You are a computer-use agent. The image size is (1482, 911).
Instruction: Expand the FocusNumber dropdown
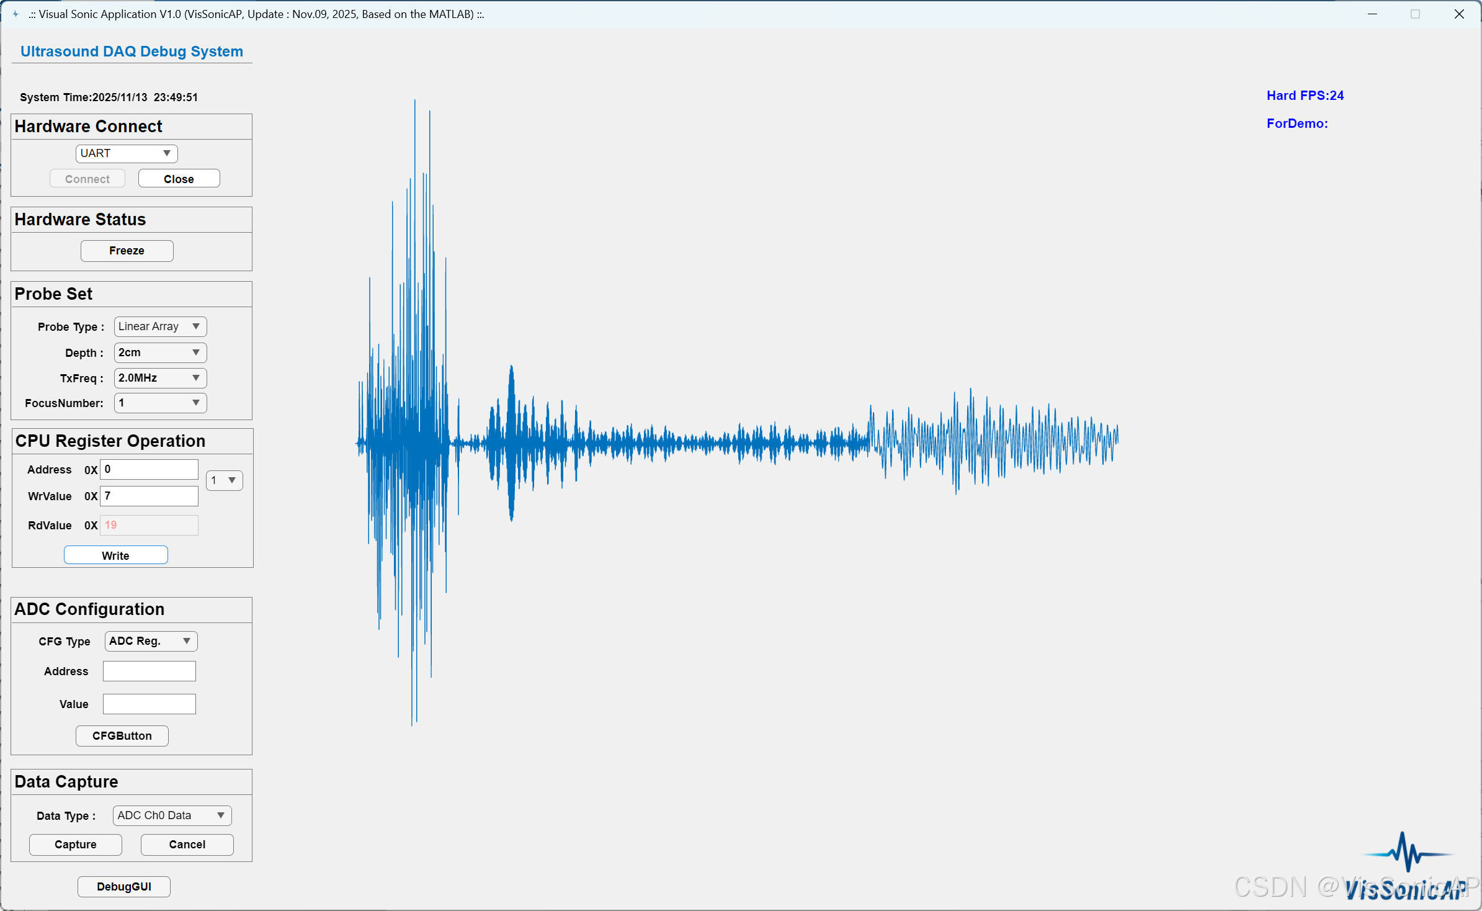click(x=160, y=403)
